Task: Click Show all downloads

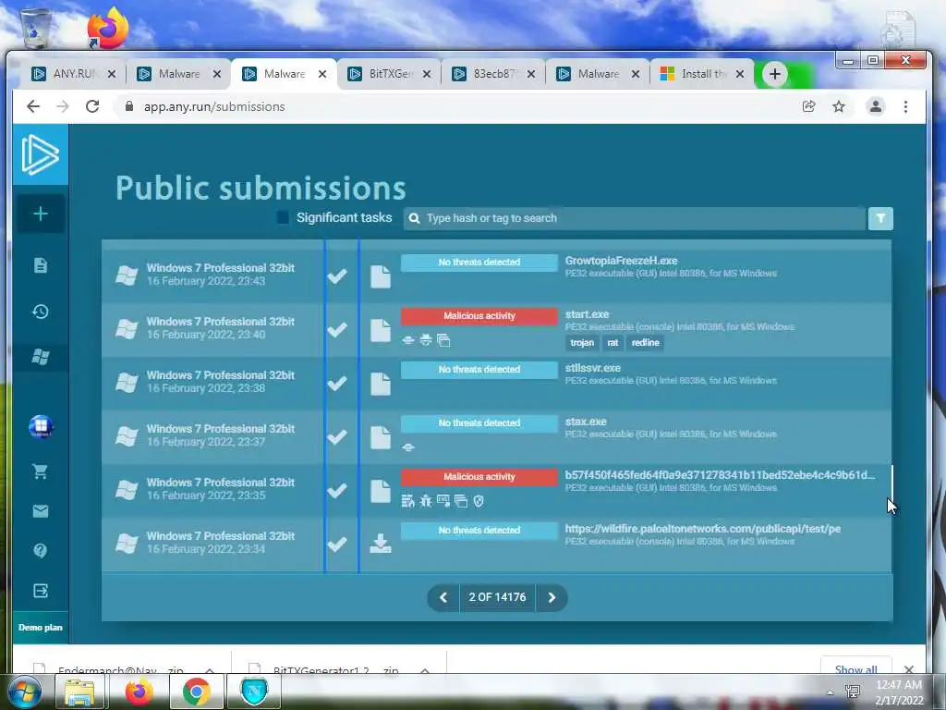Action: (855, 668)
